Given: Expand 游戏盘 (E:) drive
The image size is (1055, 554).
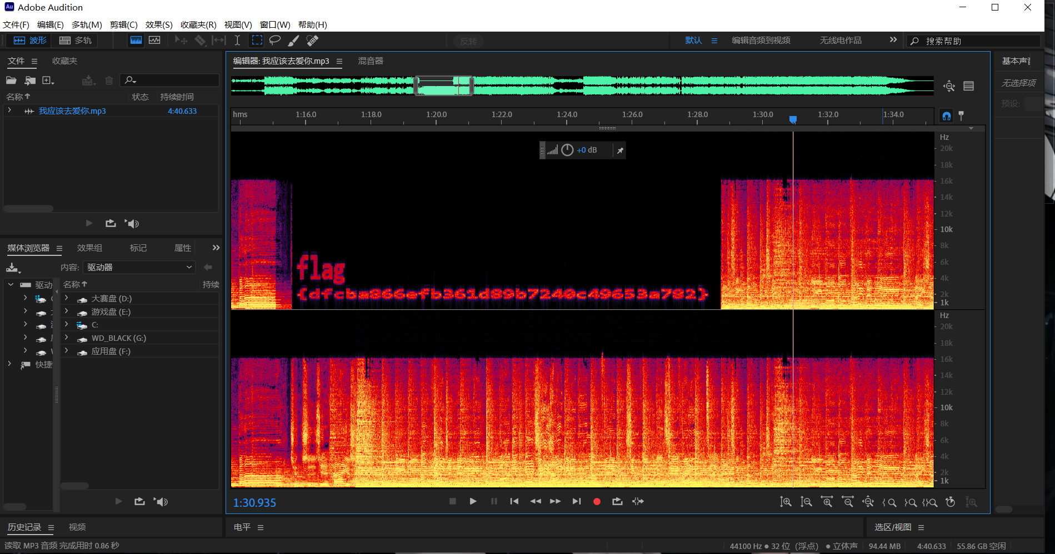Looking at the screenshot, I should (67, 311).
